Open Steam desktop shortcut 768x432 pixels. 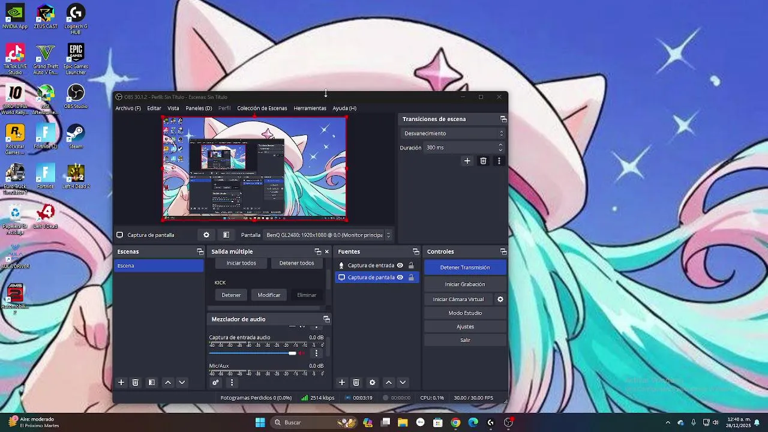(76, 136)
